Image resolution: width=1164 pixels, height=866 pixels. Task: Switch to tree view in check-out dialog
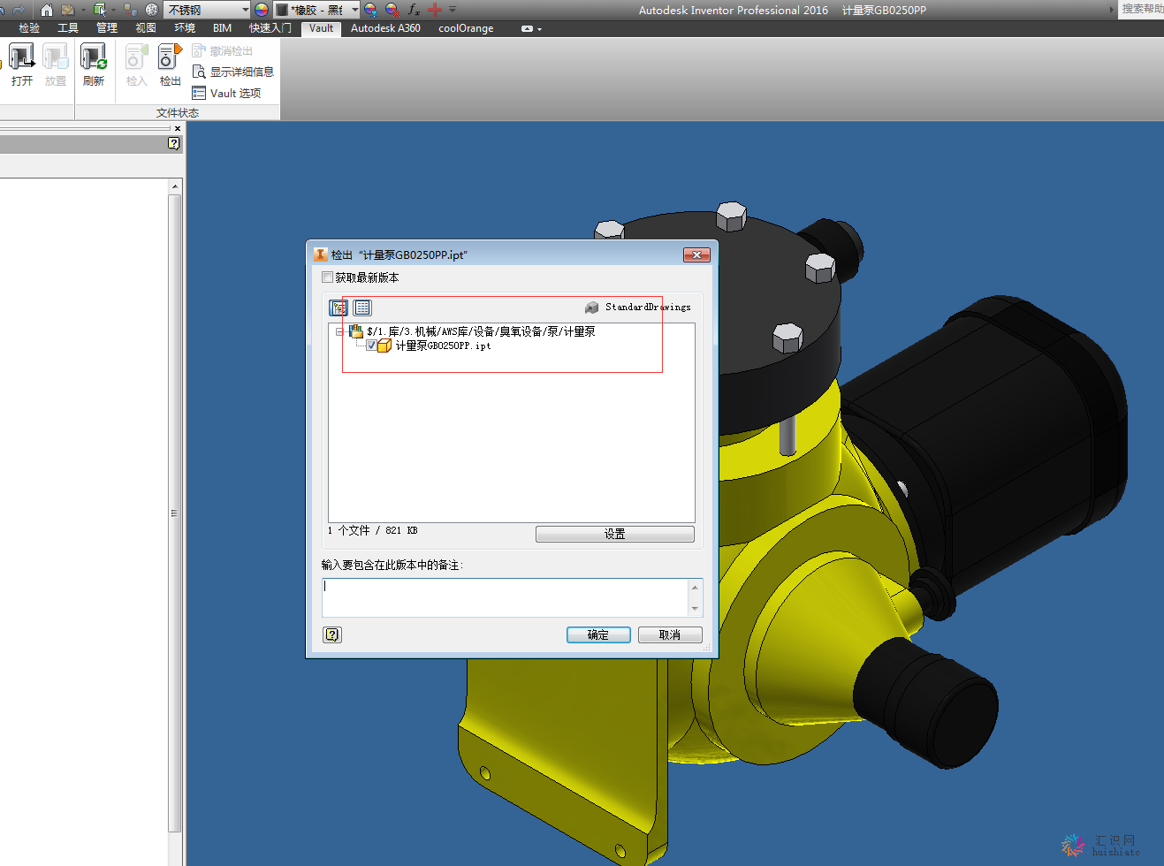(339, 308)
